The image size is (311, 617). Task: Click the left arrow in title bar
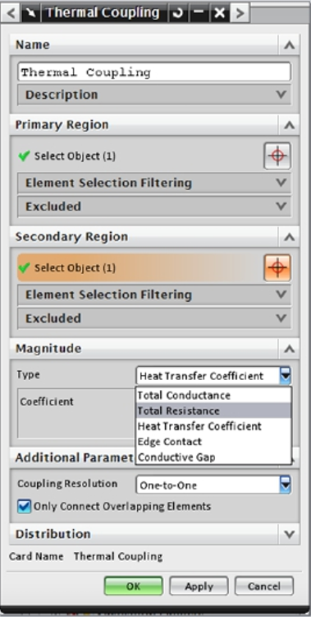pos(11,13)
